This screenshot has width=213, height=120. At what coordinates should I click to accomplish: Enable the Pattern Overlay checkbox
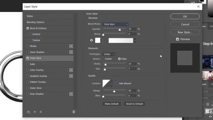tap(28, 82)
